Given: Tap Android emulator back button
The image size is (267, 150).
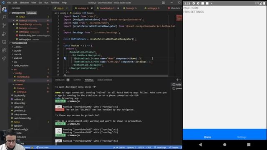Looking at the screenshot, I should click(200, 145).
